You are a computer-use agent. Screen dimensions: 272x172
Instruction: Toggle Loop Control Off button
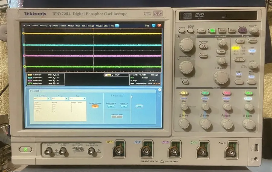111,106
